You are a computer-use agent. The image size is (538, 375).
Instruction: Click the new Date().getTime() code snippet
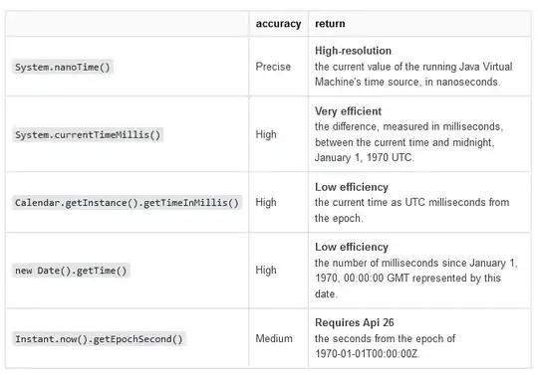tap(71, 271)
